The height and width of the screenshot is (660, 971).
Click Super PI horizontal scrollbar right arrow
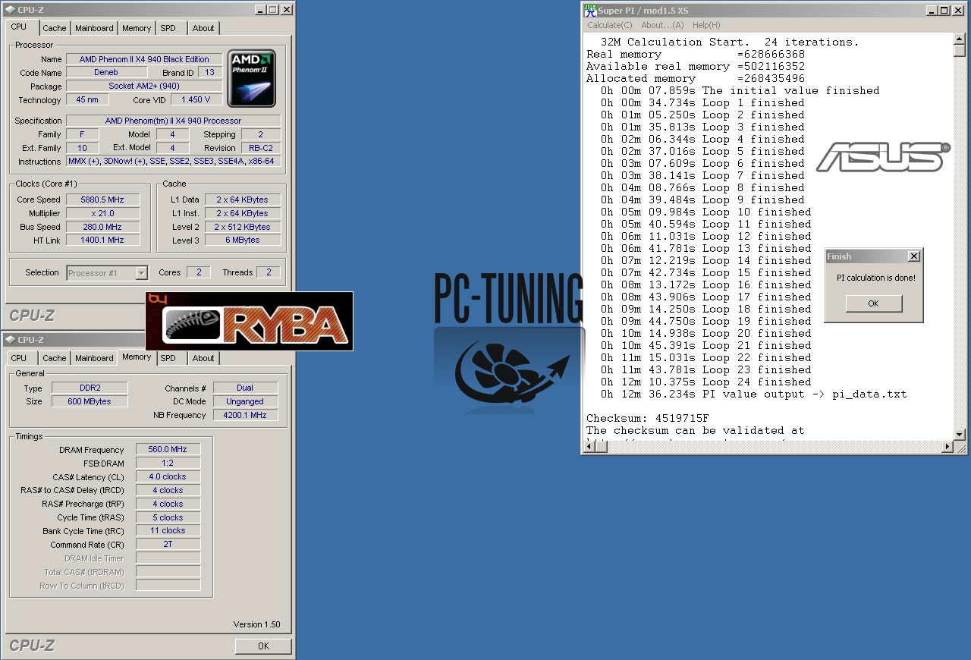click(x=947, y=447)
